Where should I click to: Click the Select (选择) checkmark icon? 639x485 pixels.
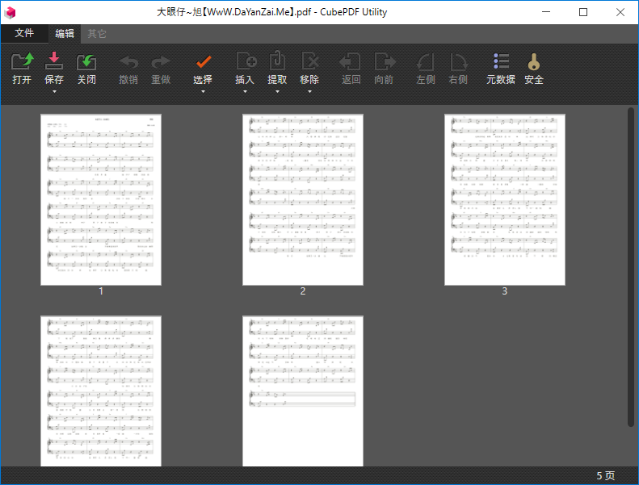click(x=204, y=62)
